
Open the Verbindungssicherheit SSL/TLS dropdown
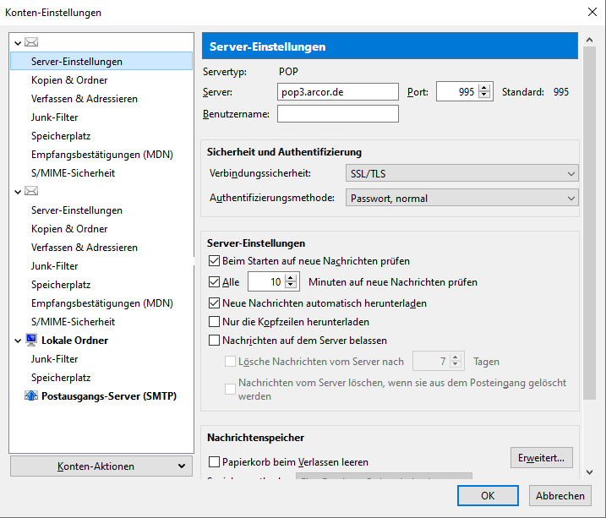click(x=461, y=173)
